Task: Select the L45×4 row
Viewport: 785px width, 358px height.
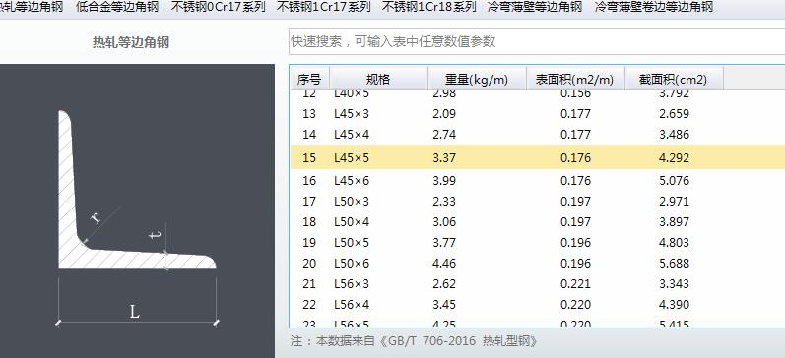Action: (537, 135)
